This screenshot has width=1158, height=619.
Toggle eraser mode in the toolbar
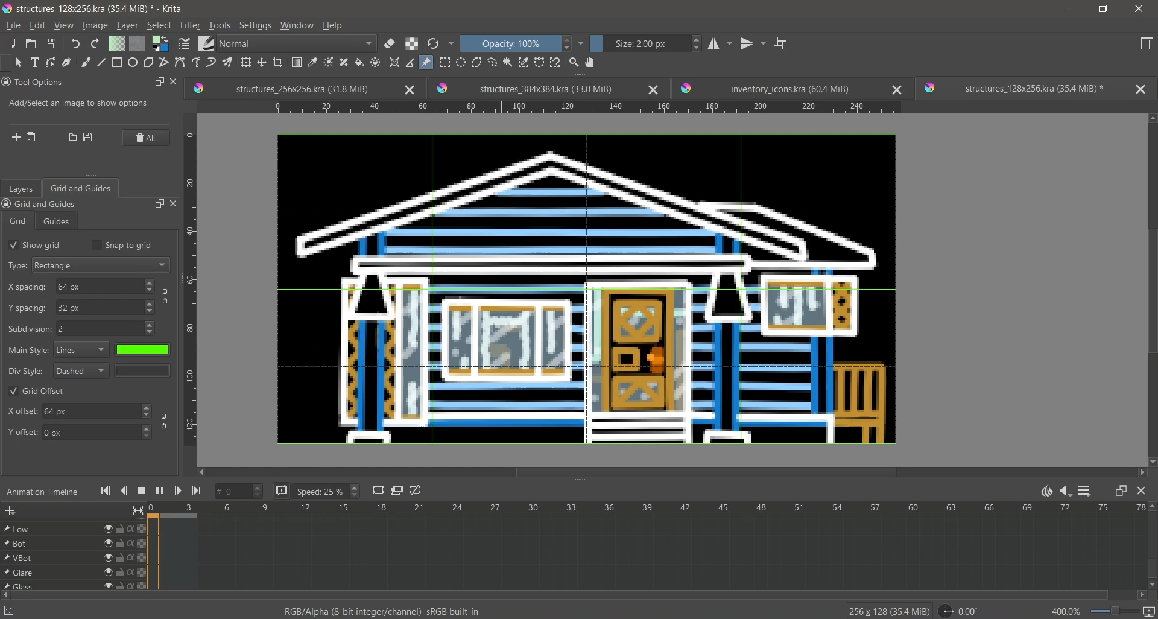click(390, 44)
